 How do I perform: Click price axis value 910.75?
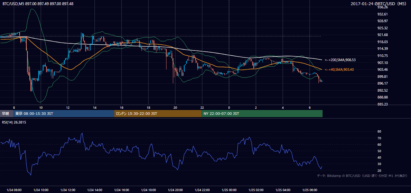[x=382, y=56]
